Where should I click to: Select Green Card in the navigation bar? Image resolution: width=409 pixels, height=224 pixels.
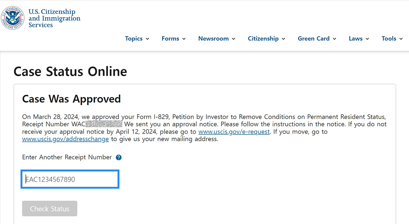click(314, 39)
